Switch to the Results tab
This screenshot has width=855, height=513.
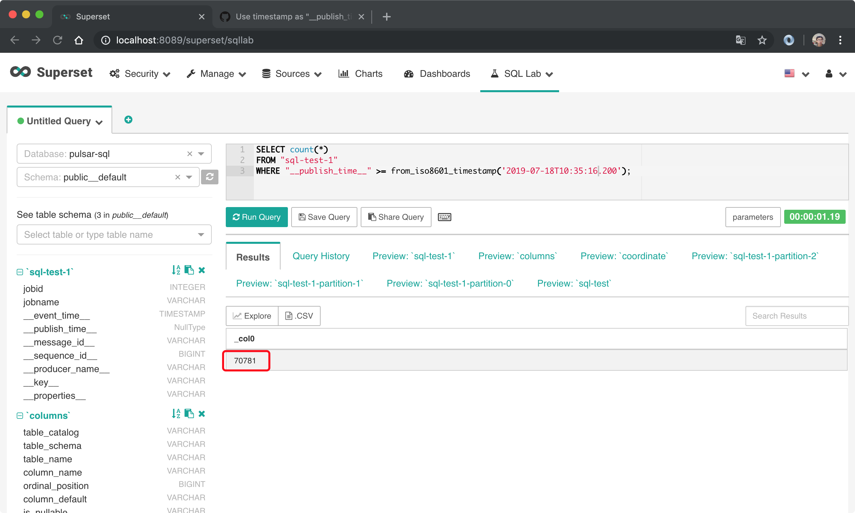point(252,257)
